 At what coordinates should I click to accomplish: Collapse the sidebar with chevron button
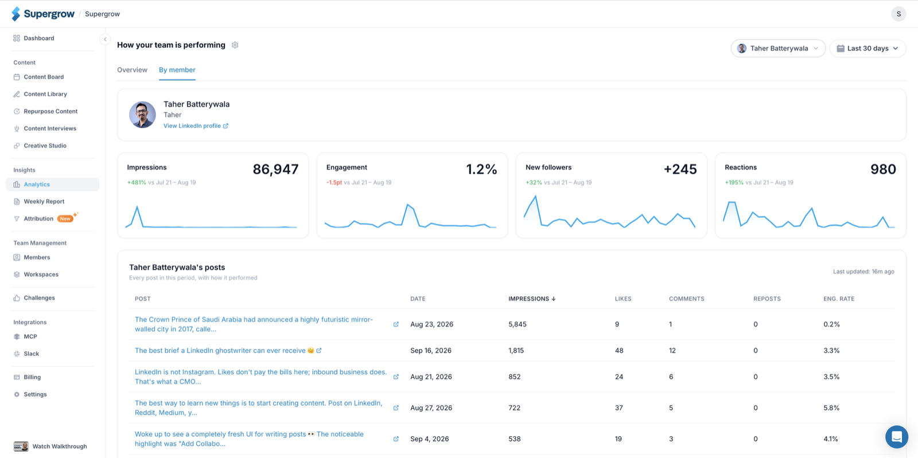105,39
